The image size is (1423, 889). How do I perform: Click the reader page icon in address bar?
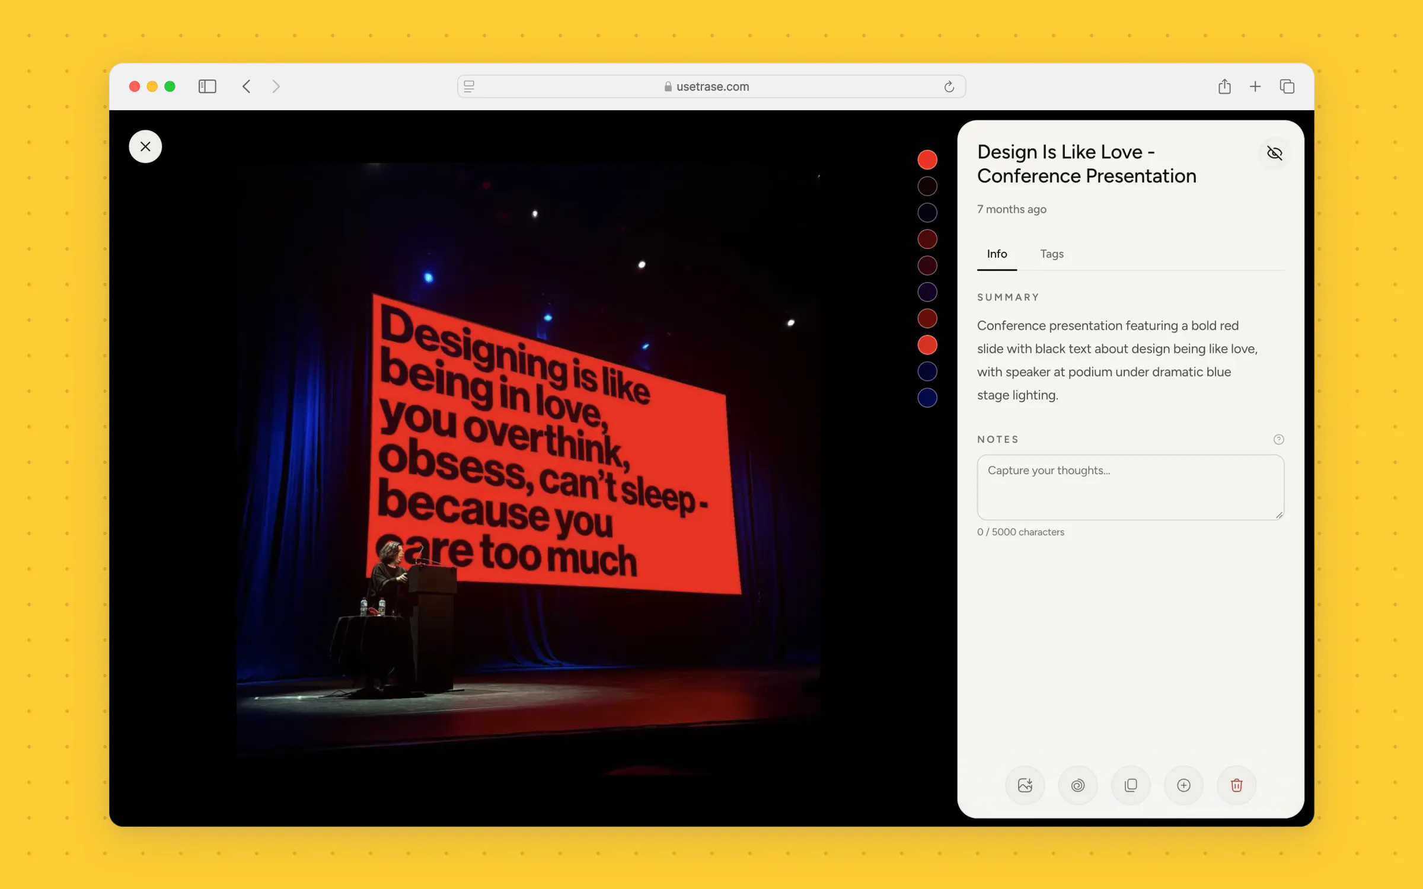coord(469,87)
